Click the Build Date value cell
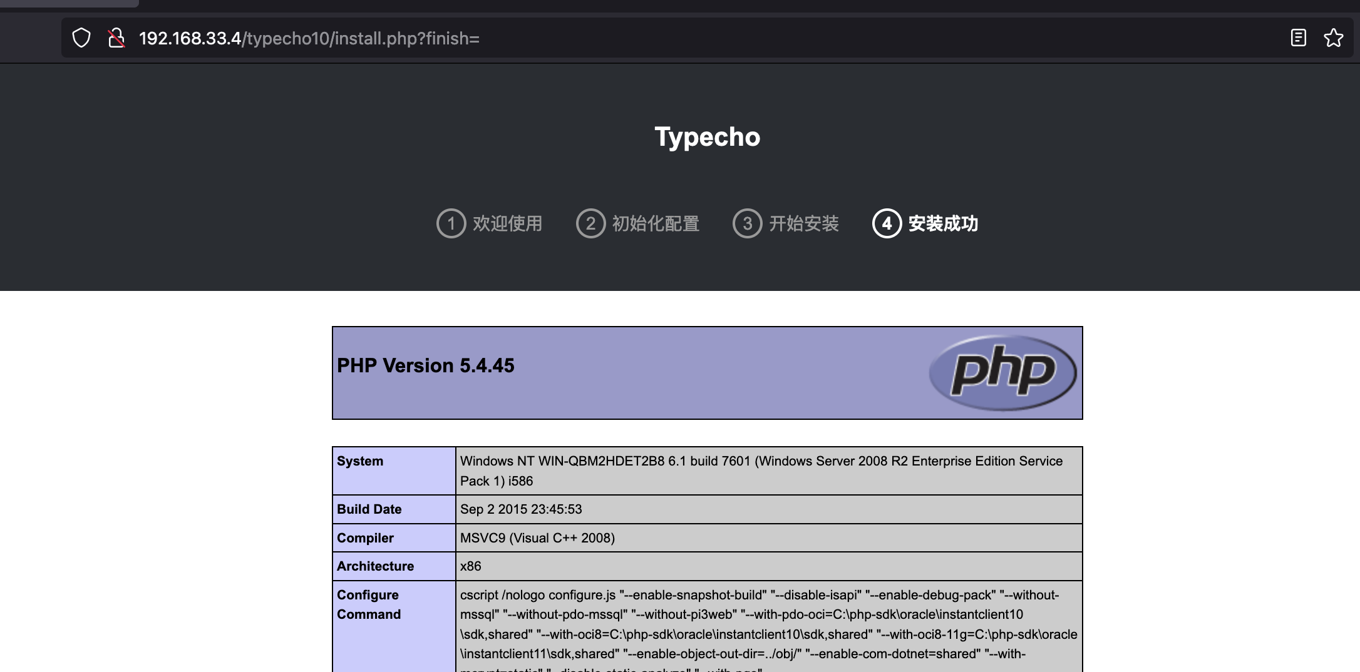The image size is (1360, 672). tap(768, 509)
